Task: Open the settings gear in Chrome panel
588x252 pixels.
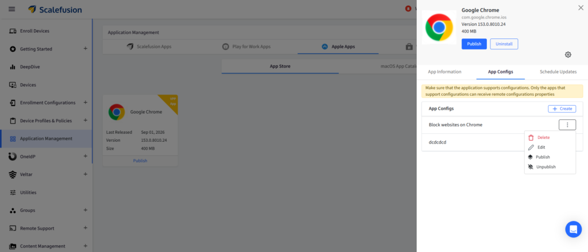Action: (x=568, y=55)
